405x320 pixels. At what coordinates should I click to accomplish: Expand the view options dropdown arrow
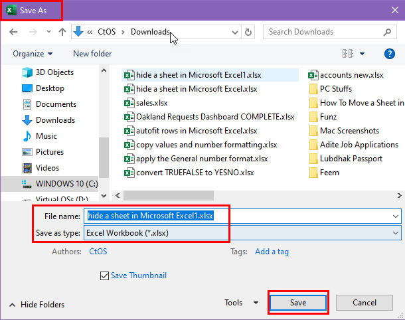362,54
